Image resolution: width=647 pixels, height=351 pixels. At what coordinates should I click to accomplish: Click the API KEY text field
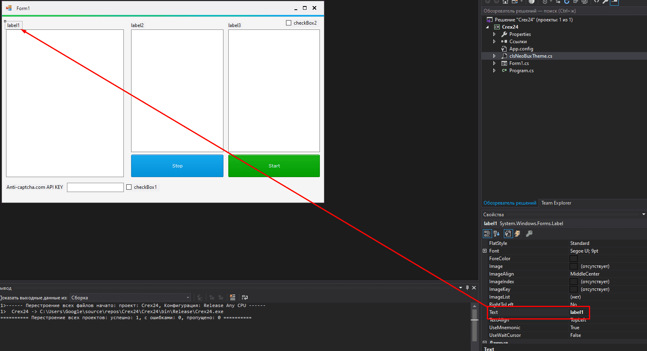pyautogui.click(x=95, y=187)
